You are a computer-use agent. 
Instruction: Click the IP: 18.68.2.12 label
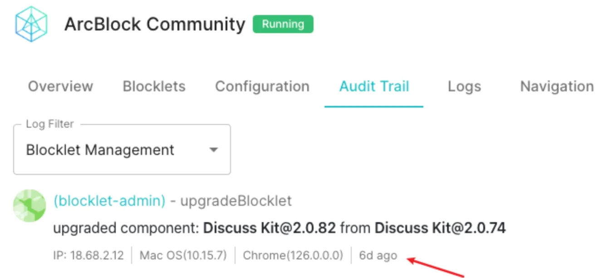pyautogui.click(x=88, y=256)
